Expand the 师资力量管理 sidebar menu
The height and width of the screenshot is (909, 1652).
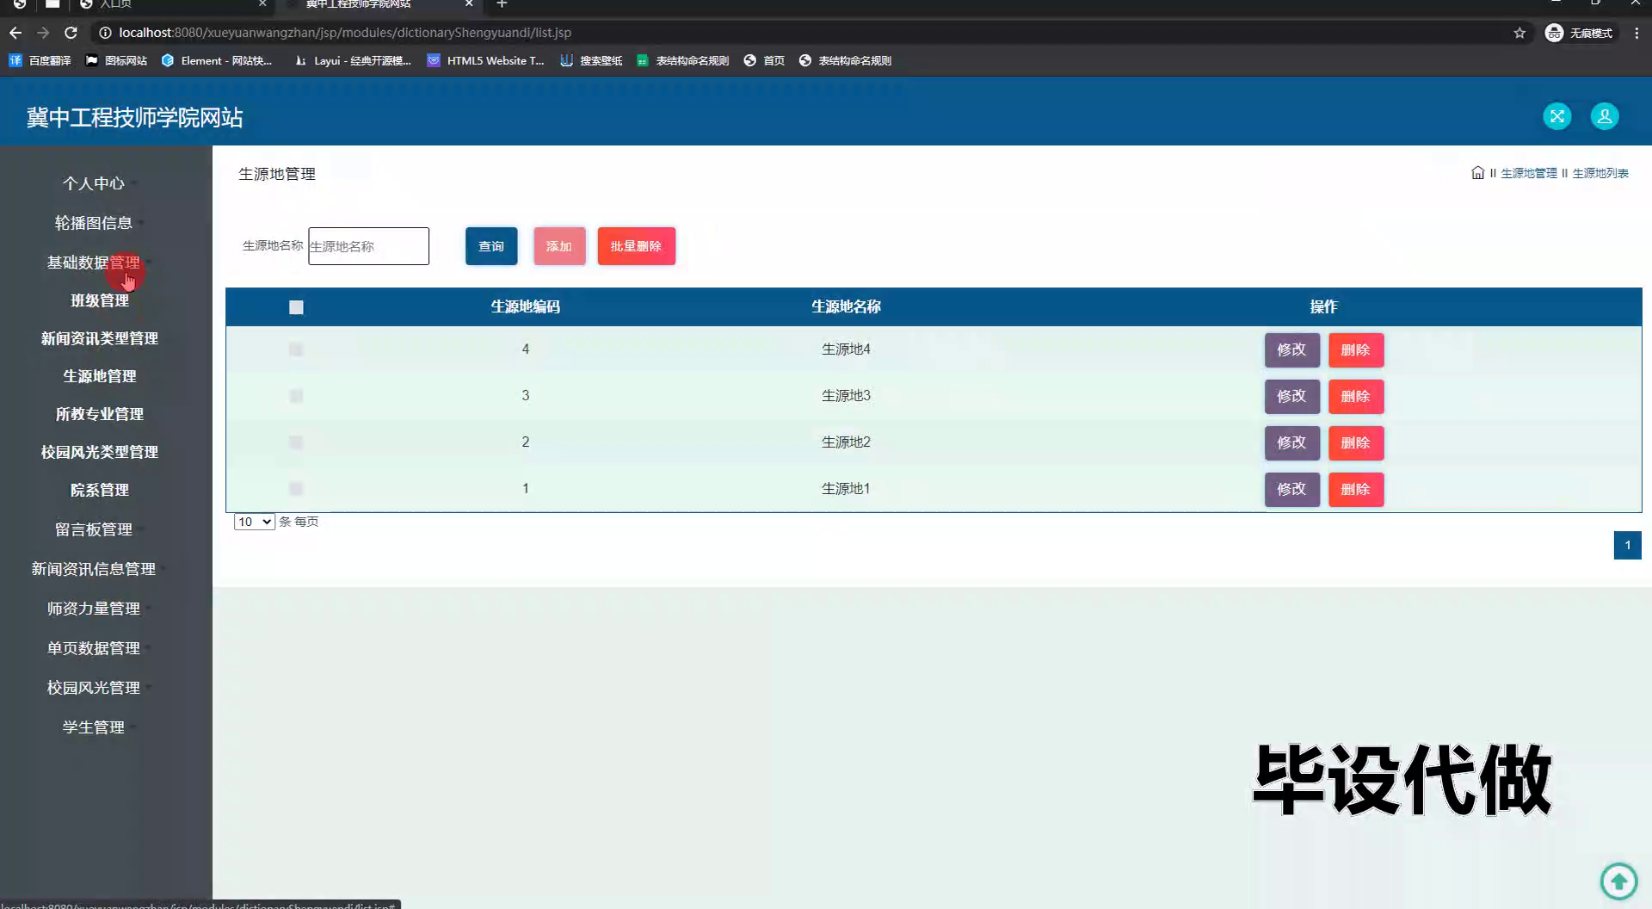[94, 609]
